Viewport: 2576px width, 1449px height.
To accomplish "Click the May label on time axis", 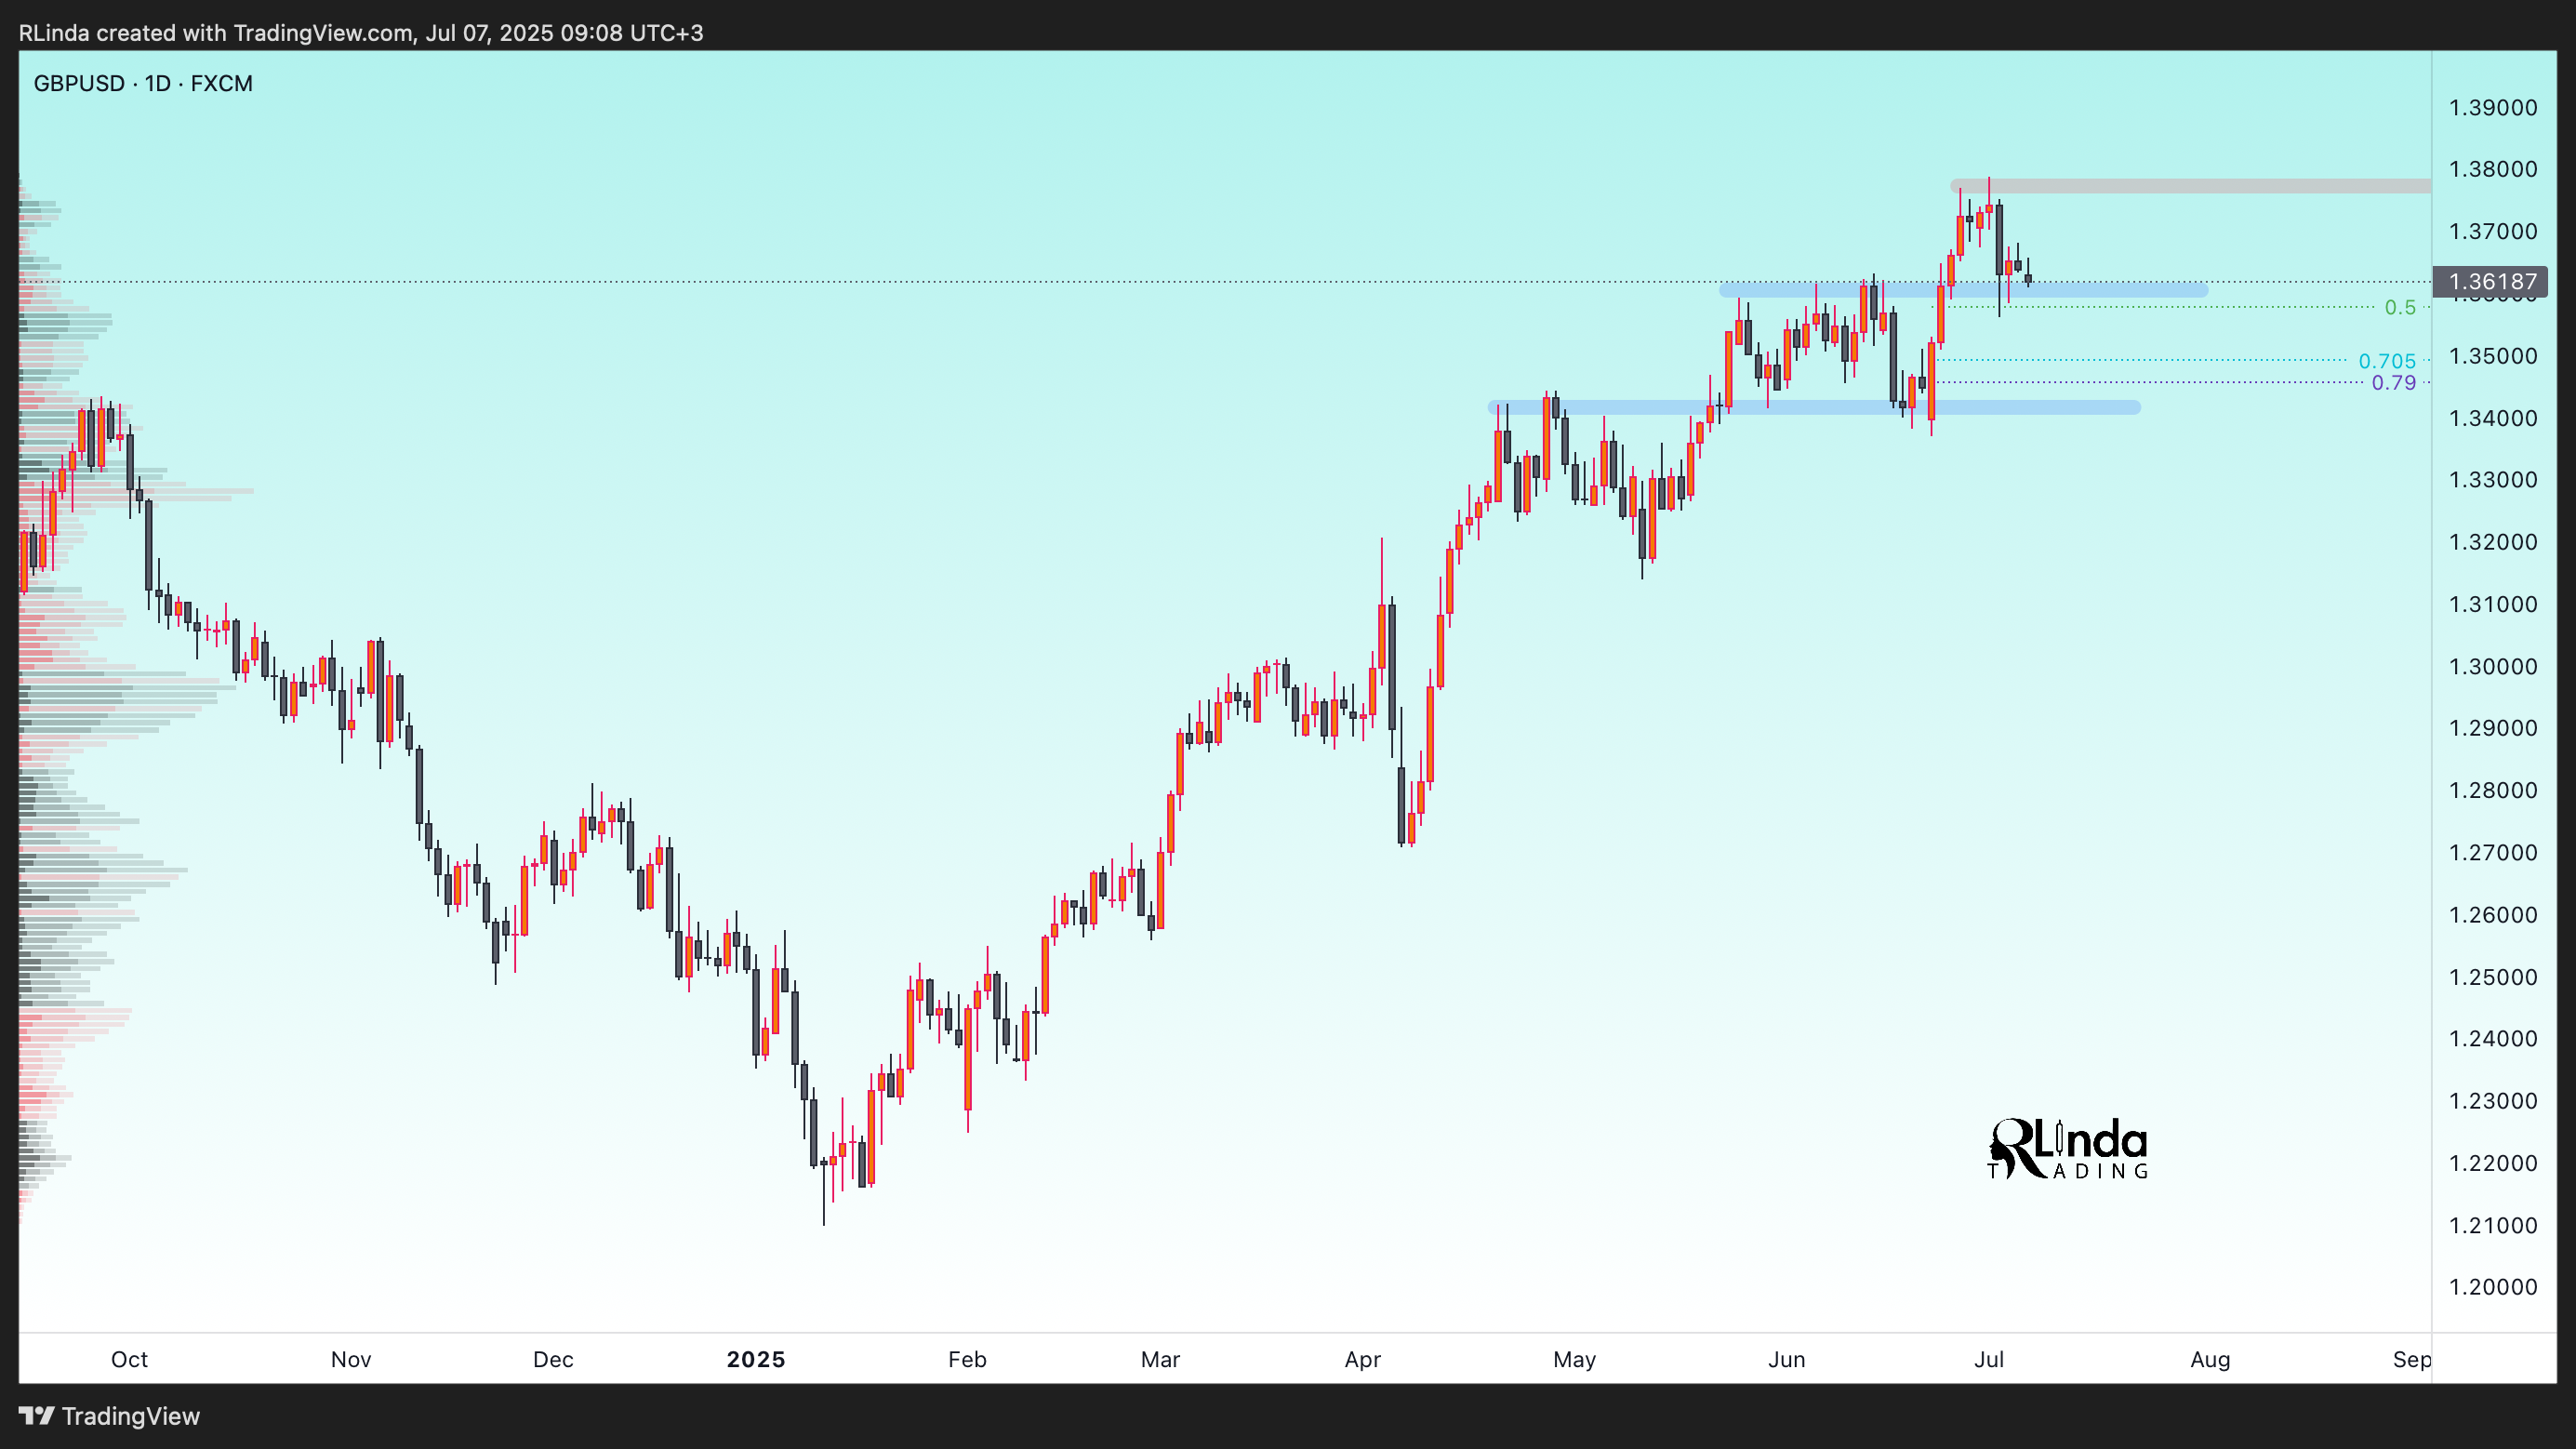I will (1574, 1360).
